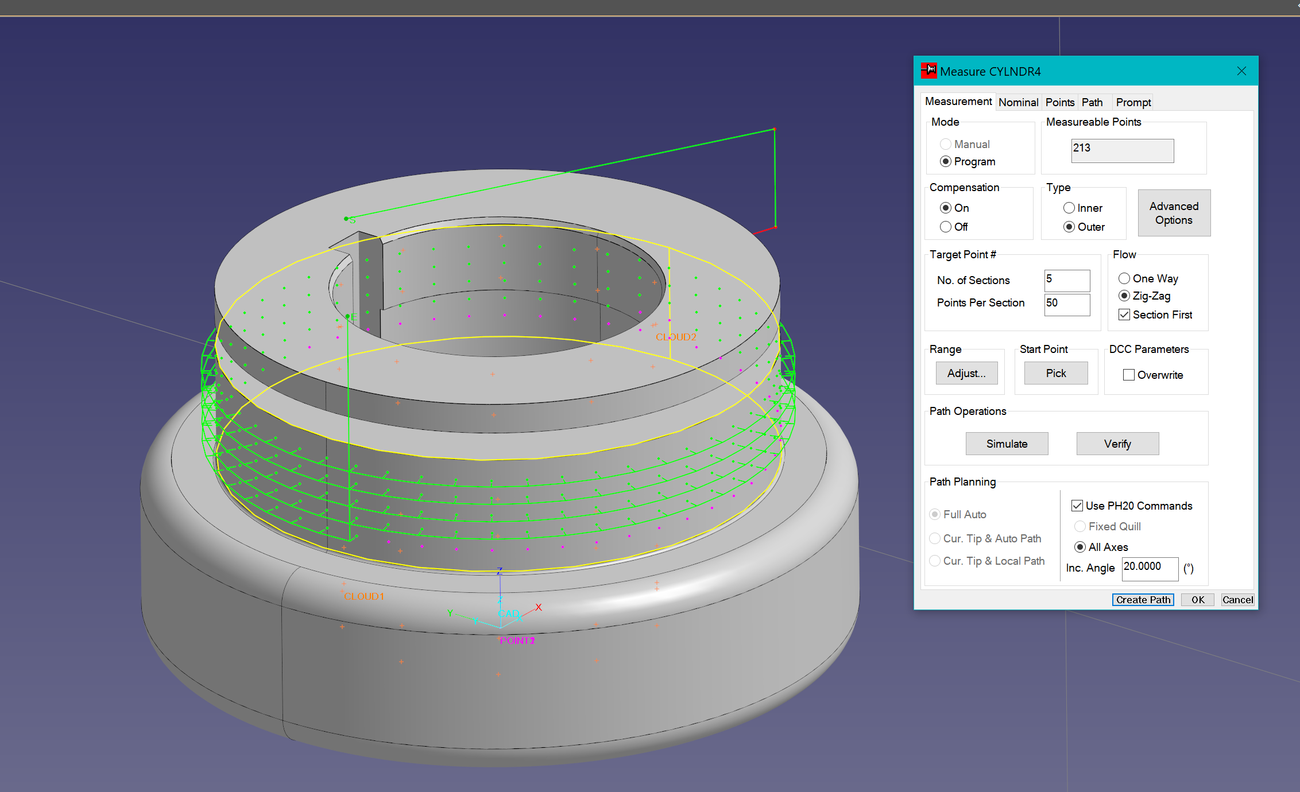The height and width of the screenshot is (792, 1300).
Task: Uncheck the Section First checkbox
Action: pyautogui.click(x=1124, y=315)
